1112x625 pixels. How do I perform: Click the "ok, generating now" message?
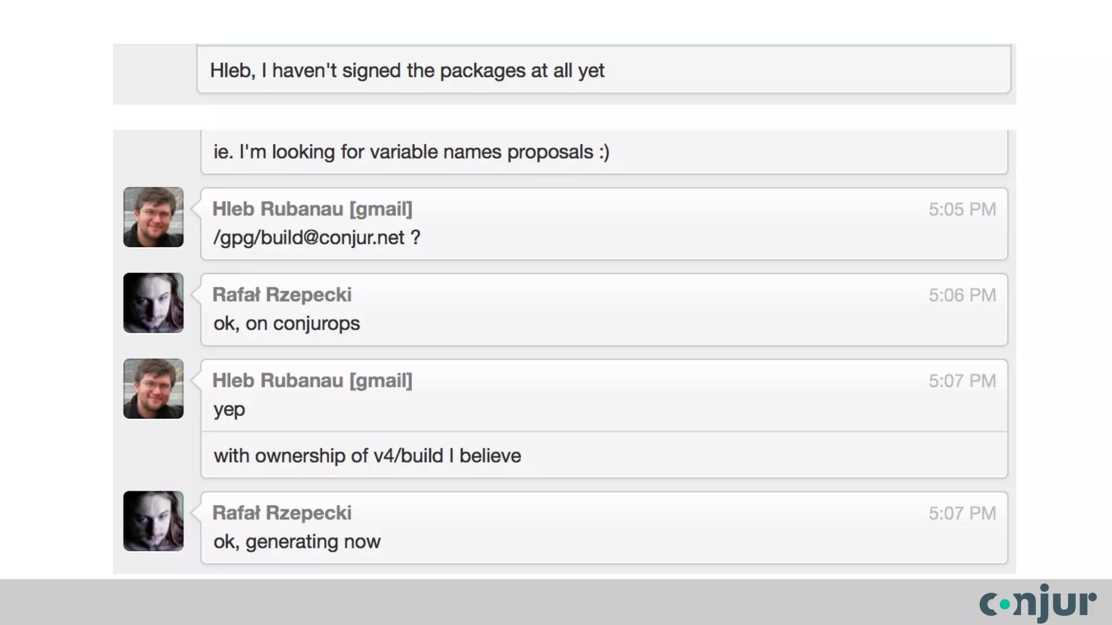point(296,541)
